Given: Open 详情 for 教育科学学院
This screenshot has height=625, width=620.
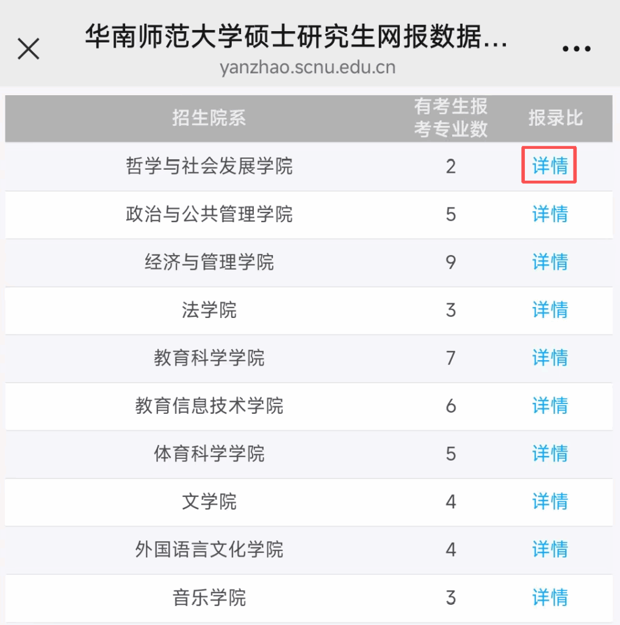Looking at the screenshot, I should coord(550,357).
